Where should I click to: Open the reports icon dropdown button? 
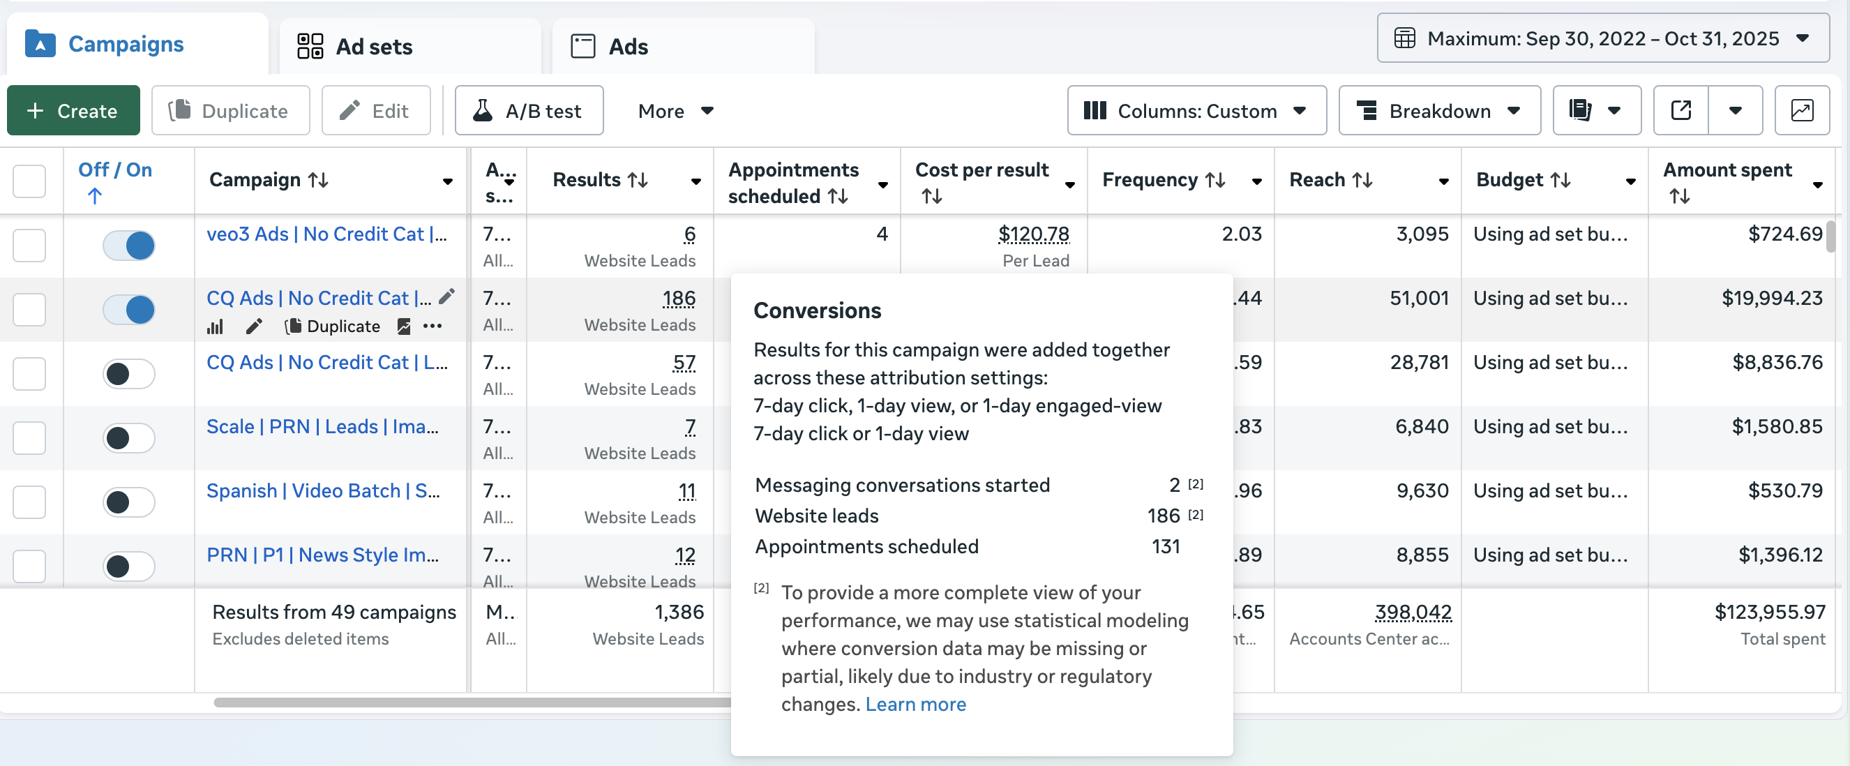(1596, 110)
